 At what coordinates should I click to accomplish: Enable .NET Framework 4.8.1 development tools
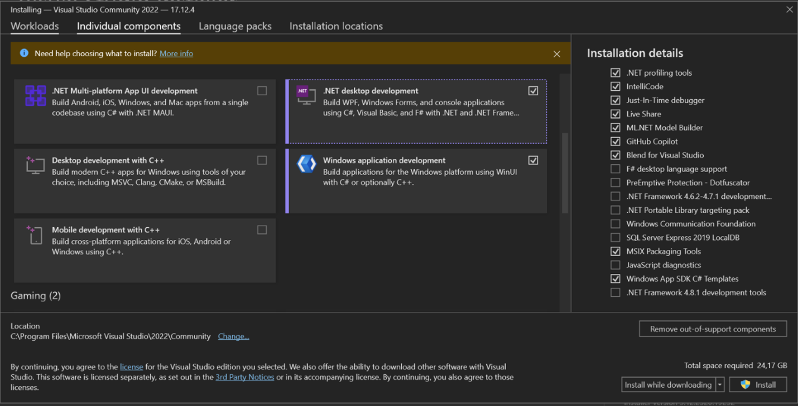coord(615,292)
